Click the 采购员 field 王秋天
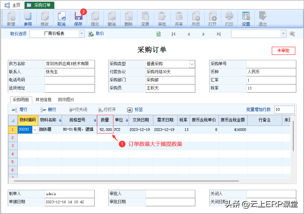 pos(170,88)
